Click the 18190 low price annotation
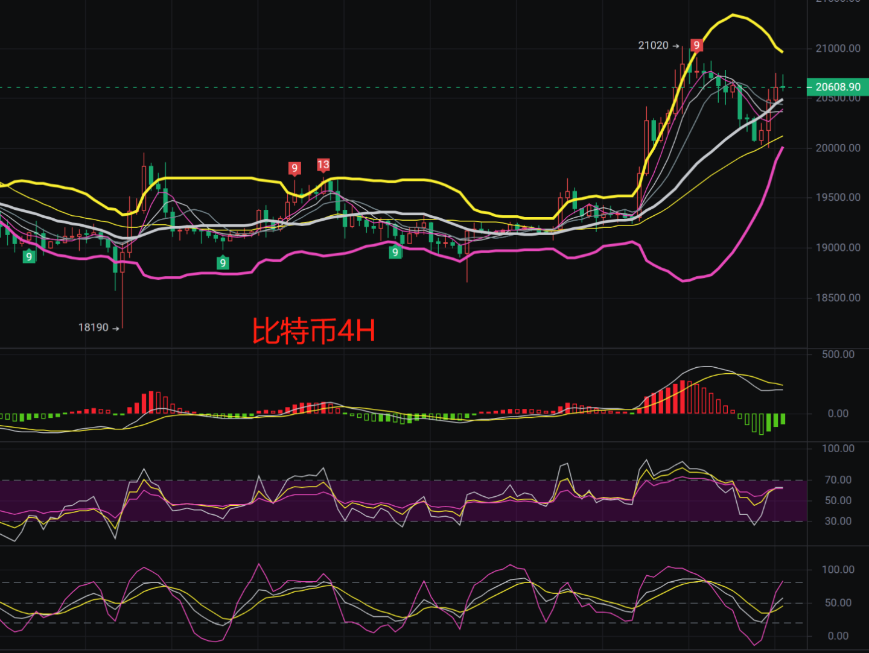This screenshot has height=653, width=869. tap(94, 327)
